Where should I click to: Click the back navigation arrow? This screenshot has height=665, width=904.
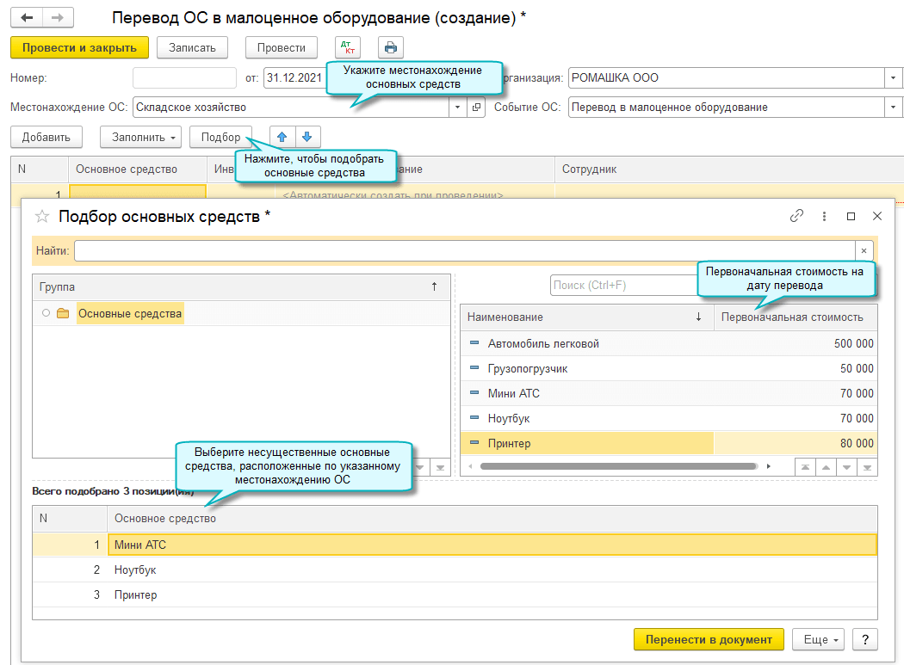(x=28, y=17)
